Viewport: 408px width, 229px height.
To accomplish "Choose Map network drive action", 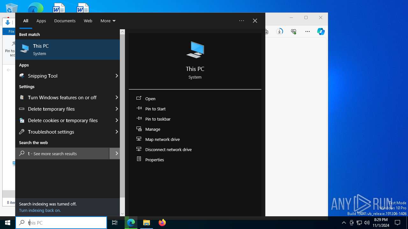I will [x=163, y=139].
